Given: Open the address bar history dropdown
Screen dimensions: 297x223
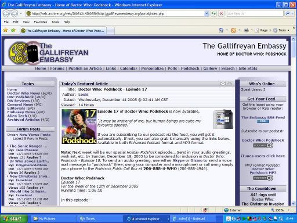Looking at the screenshot, I should (207, 13).
